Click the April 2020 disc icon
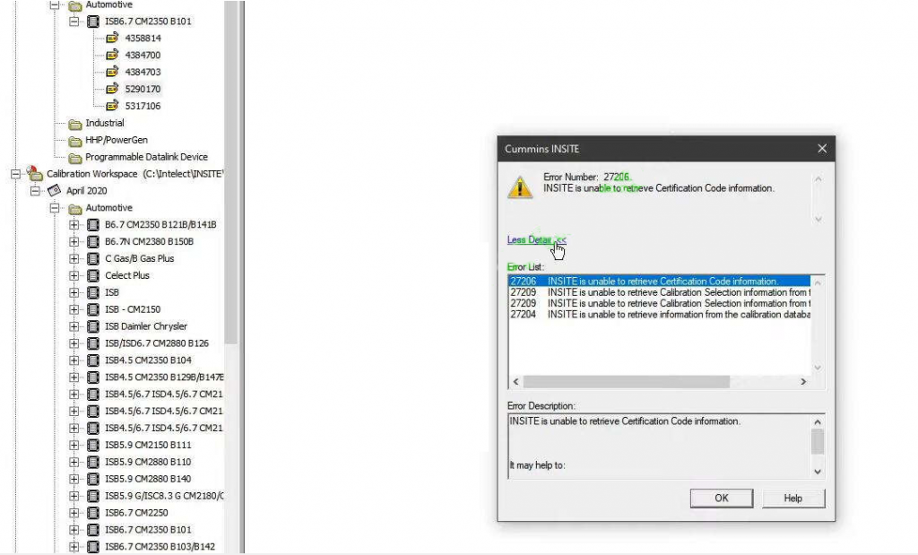Screen dimensions: 918x555 click(x=55, y=190)
